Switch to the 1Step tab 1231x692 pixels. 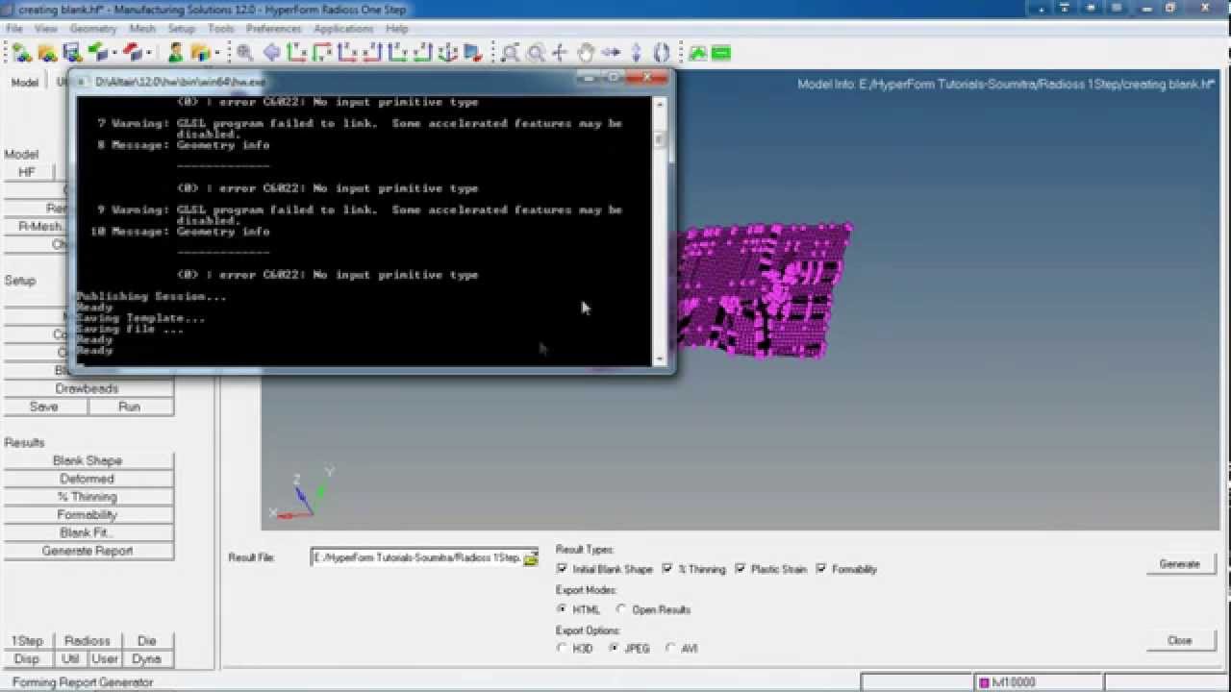[27, 641]
